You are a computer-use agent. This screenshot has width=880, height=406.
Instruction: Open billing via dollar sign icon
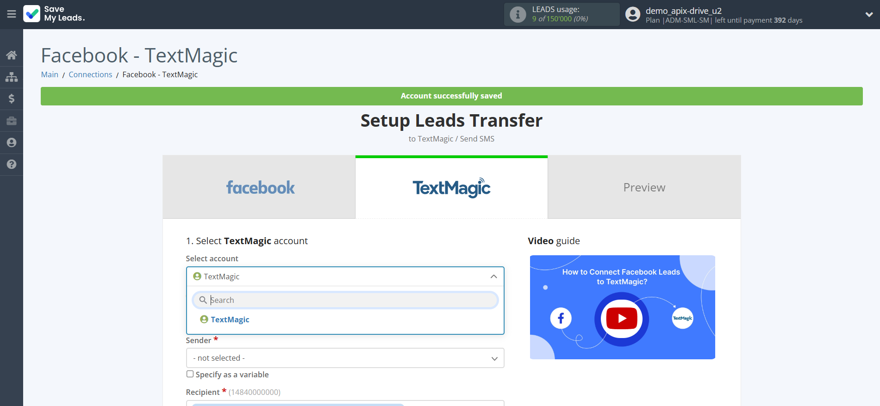pyautogui.click(x=12, y=98)
